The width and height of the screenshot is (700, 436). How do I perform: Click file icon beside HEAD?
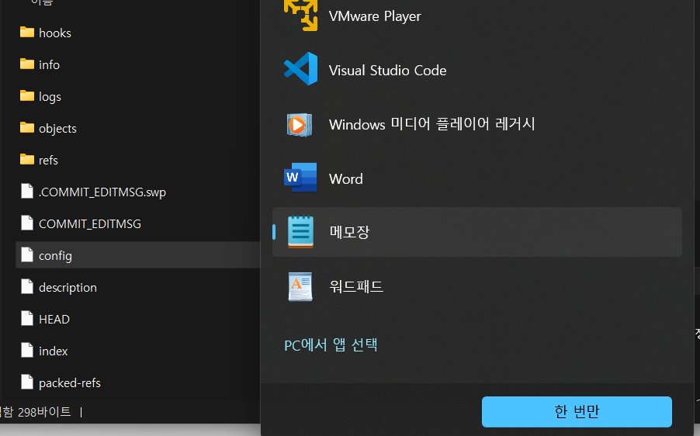click(x=27, y=318)
